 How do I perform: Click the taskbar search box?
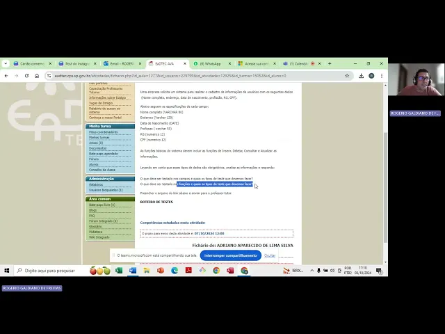pos(50,271)
